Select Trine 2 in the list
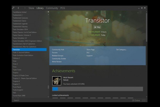The height and width of the screenshot is (107, 160). pyautogui.click(x=15, y=64)
